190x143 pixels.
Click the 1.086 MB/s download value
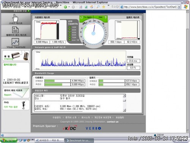pos(58,42)
